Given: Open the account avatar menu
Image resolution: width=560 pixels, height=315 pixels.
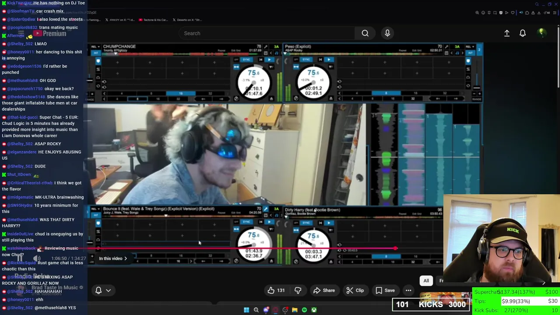Looking at the screenshot, I should [542, 33].
